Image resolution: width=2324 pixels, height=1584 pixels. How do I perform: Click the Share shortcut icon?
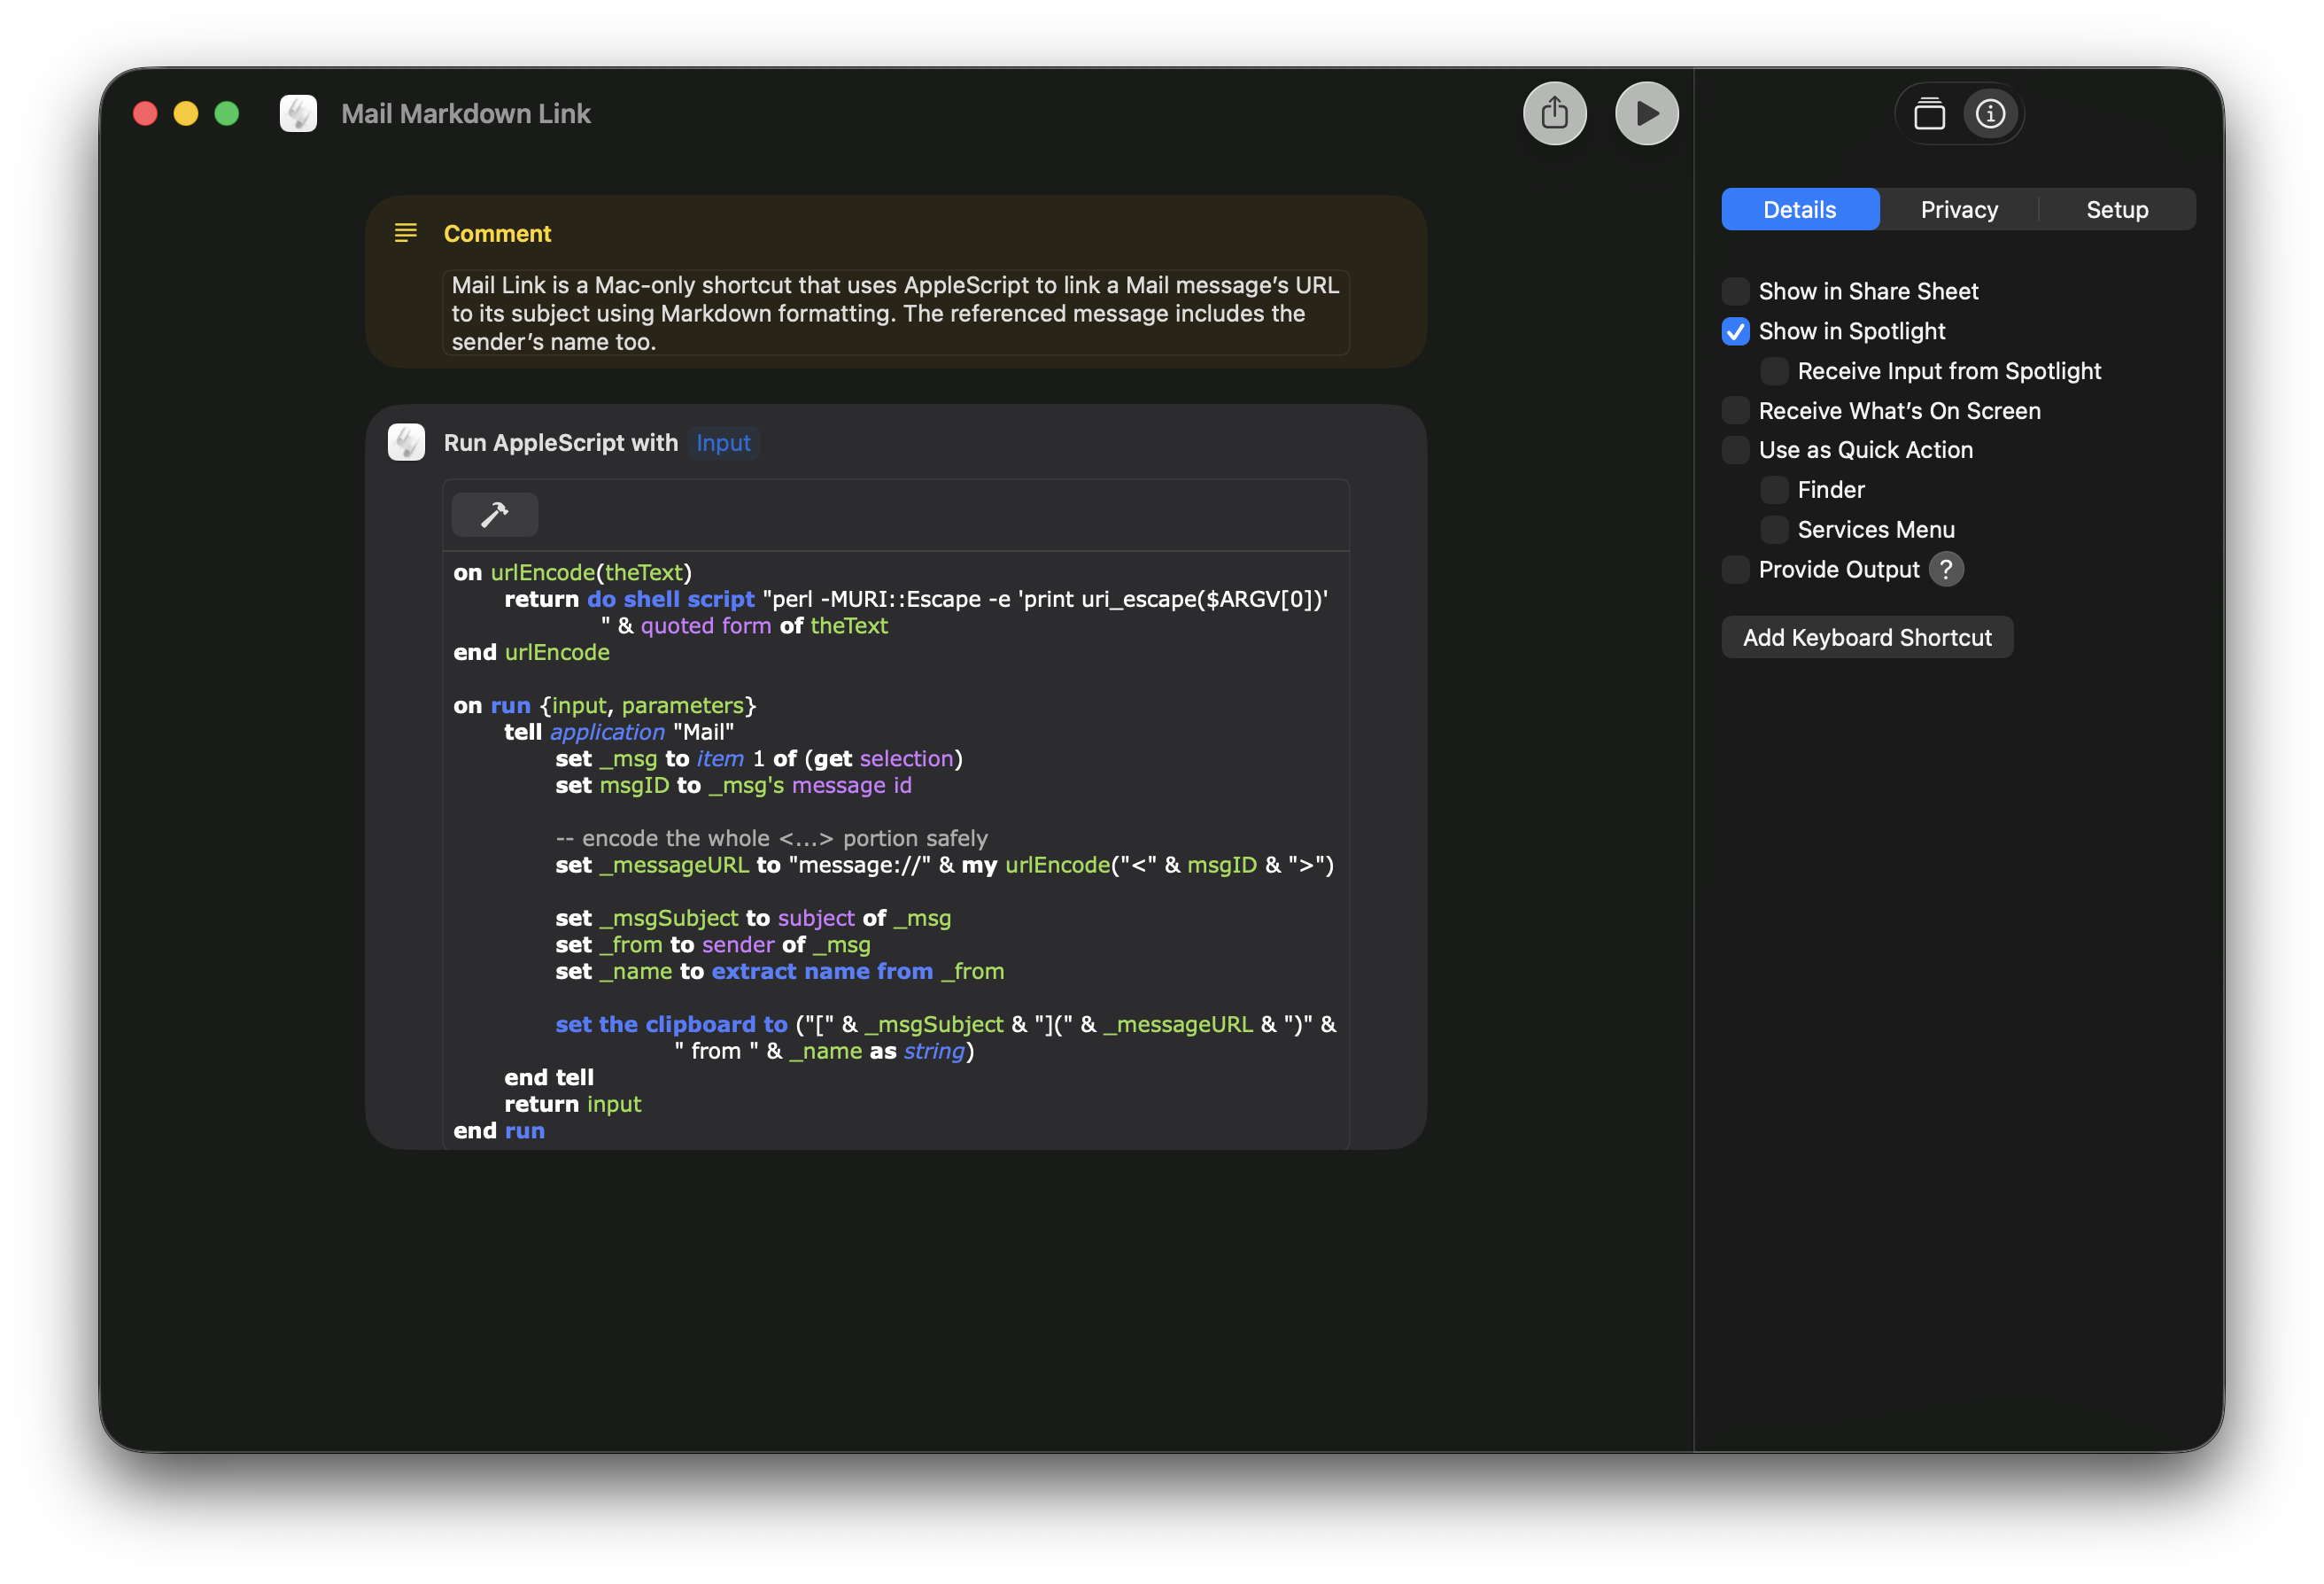coord(1554,113)
